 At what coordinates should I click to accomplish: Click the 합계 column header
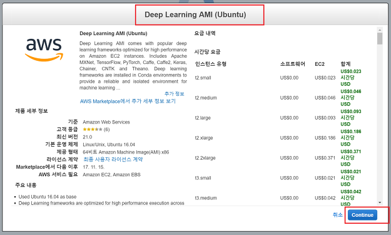(x=345, y=64)
